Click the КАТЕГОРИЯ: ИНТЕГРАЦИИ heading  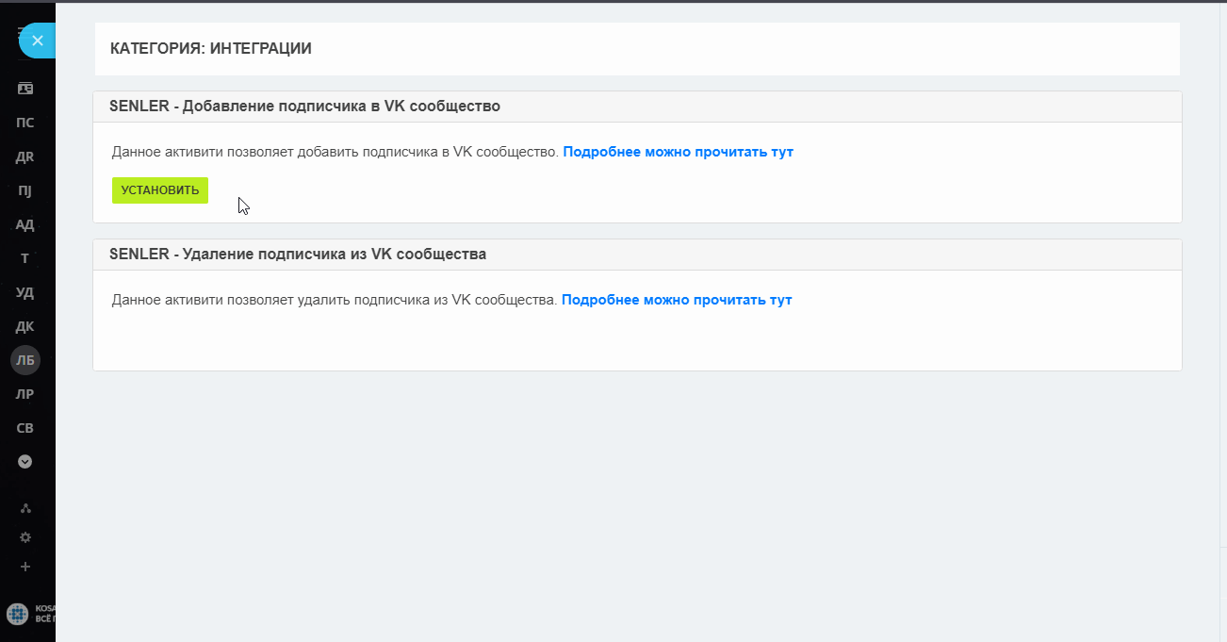click(x=211, y=49)
